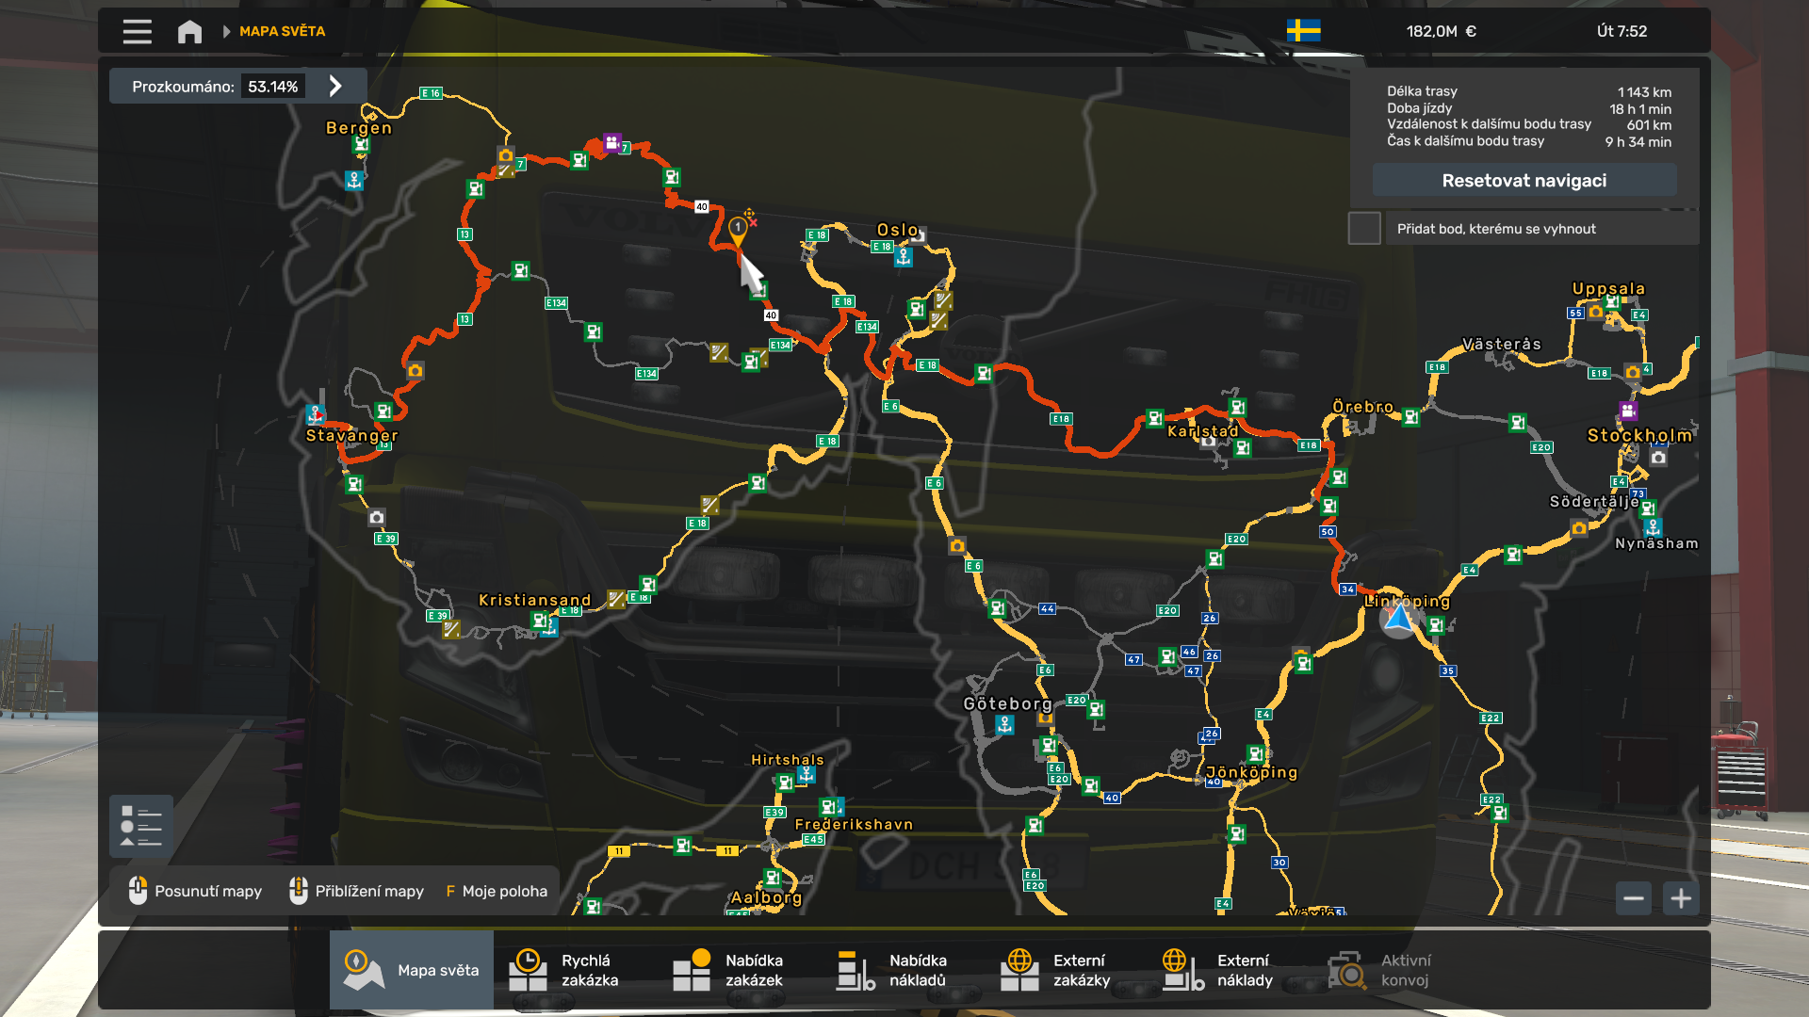The image size is (1809, 1017).
Task: Open the map legend list icon
Action: point(141,826)
